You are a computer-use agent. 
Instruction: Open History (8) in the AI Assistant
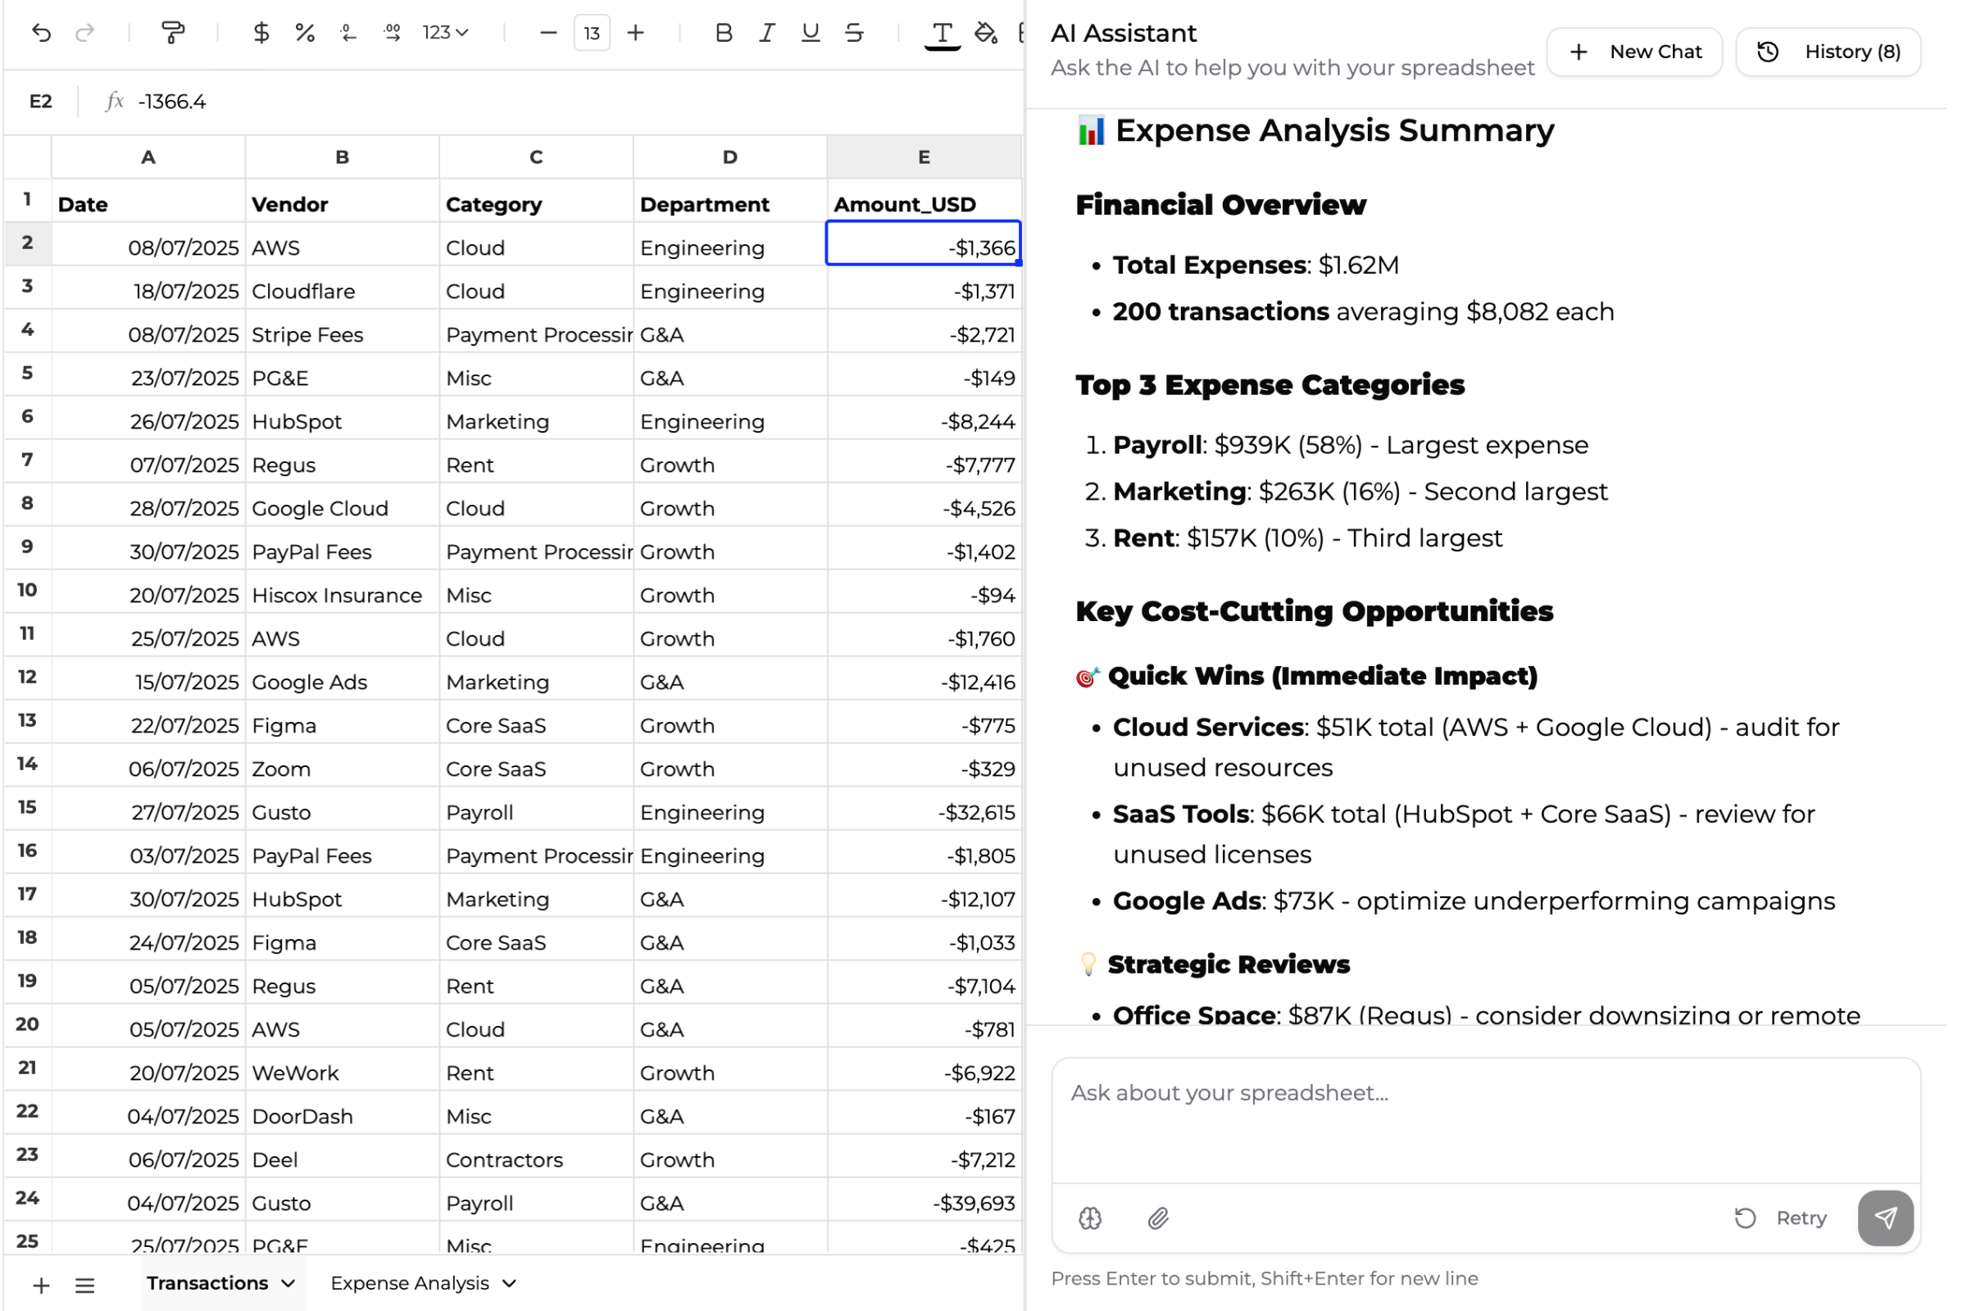coord(1828,51)
